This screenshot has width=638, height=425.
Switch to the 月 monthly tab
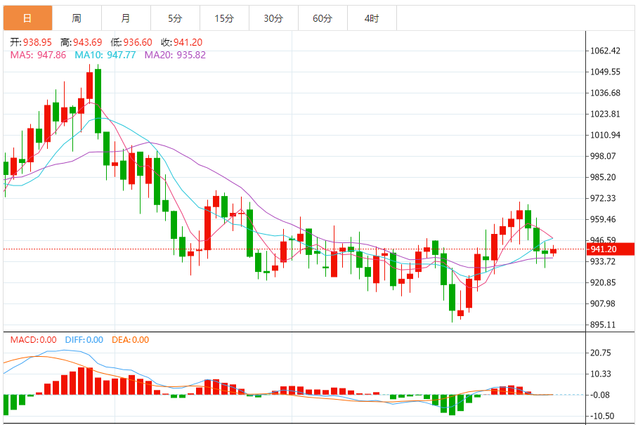pos(126,18)
